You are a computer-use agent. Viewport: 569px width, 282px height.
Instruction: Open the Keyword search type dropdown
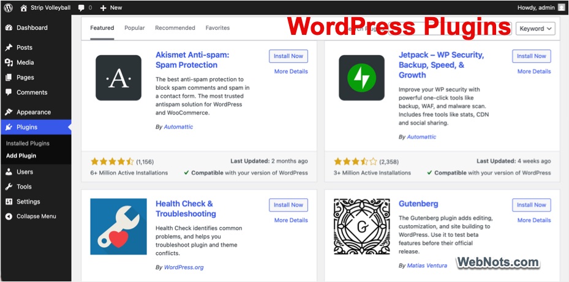535,29
